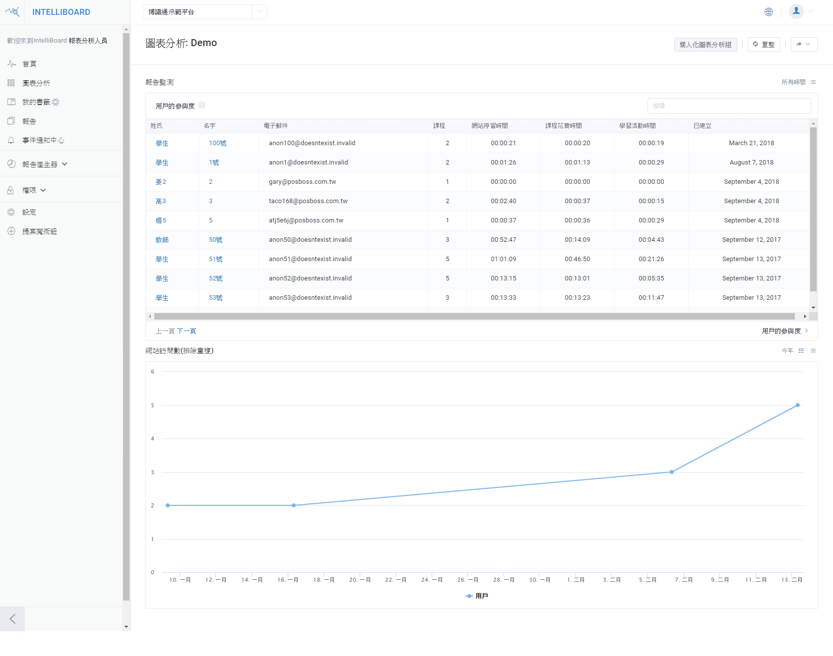Open 設定 from the sidebar
The height and width of the screenshot is (656, 833).
29,212
